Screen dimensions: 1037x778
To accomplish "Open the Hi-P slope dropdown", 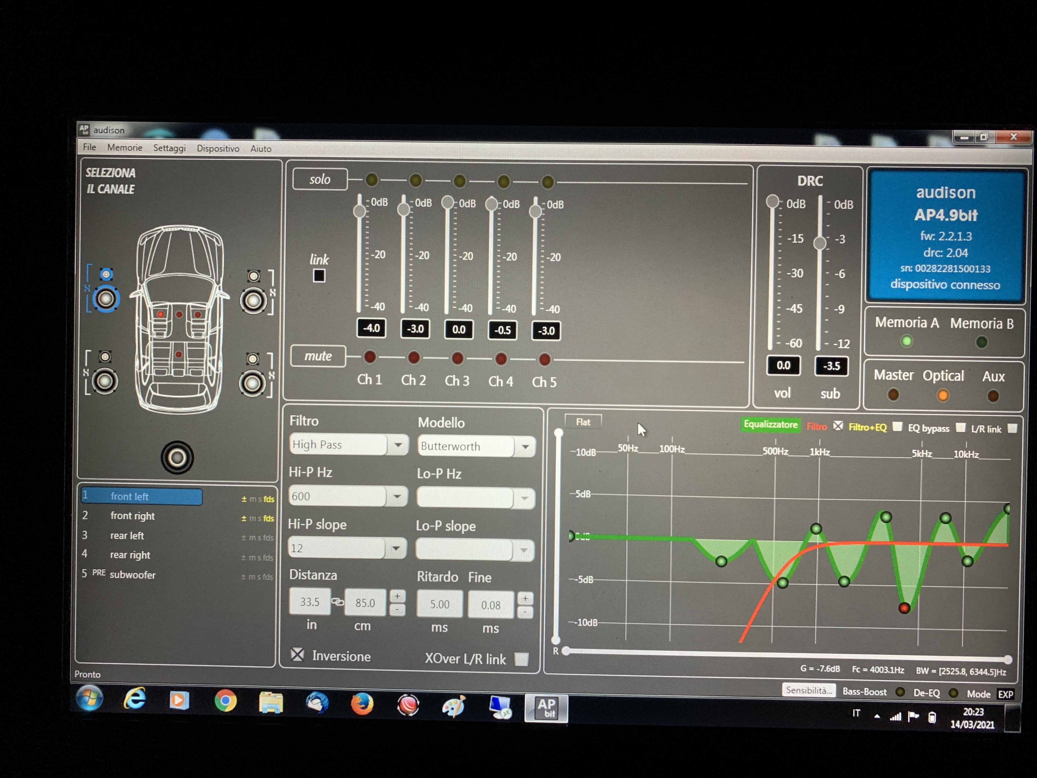I will coord(396,548).
